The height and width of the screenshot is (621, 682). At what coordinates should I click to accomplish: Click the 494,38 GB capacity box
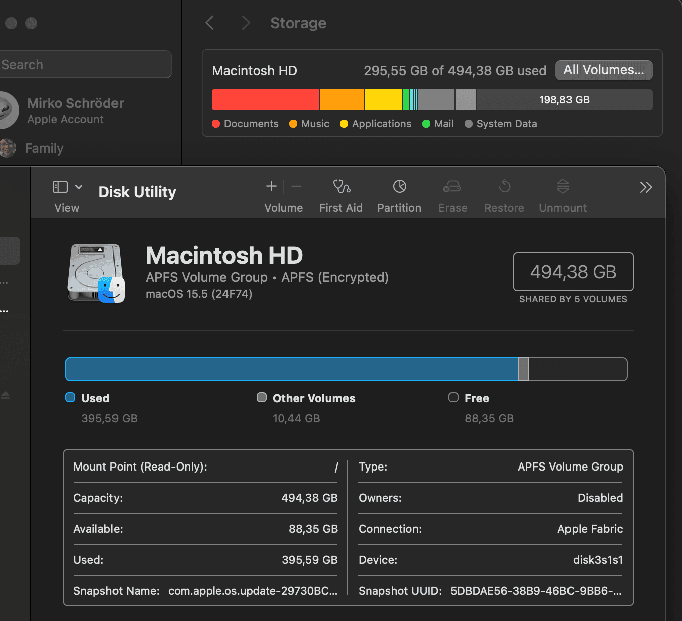(573, 272)
